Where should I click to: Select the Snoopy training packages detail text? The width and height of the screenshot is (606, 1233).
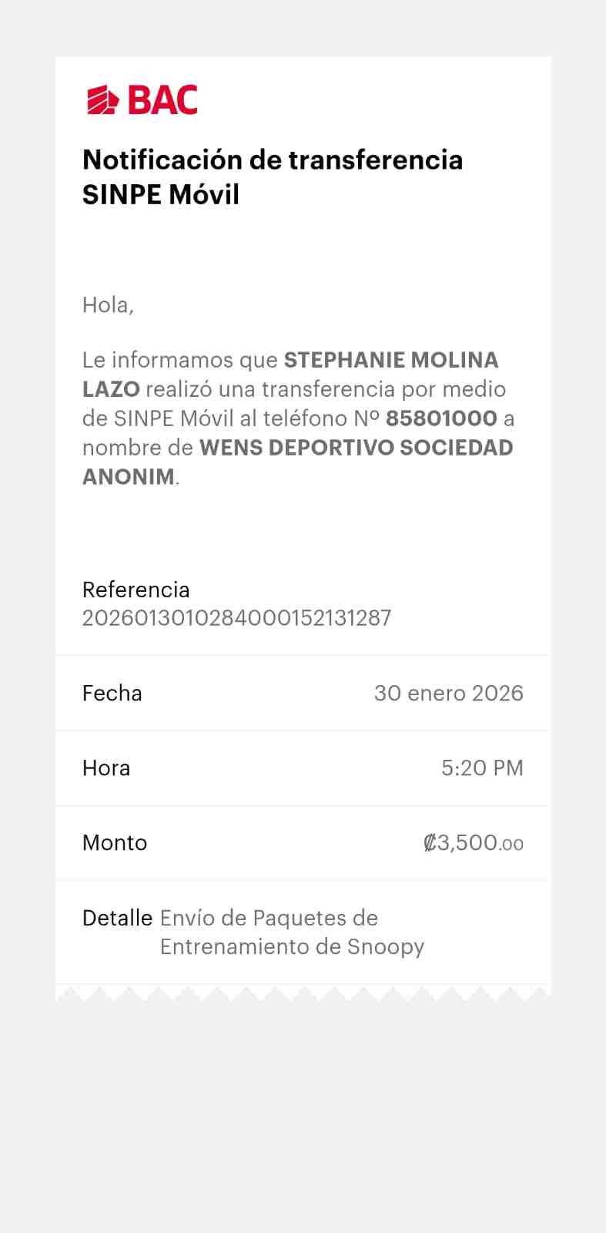(292, 932)
